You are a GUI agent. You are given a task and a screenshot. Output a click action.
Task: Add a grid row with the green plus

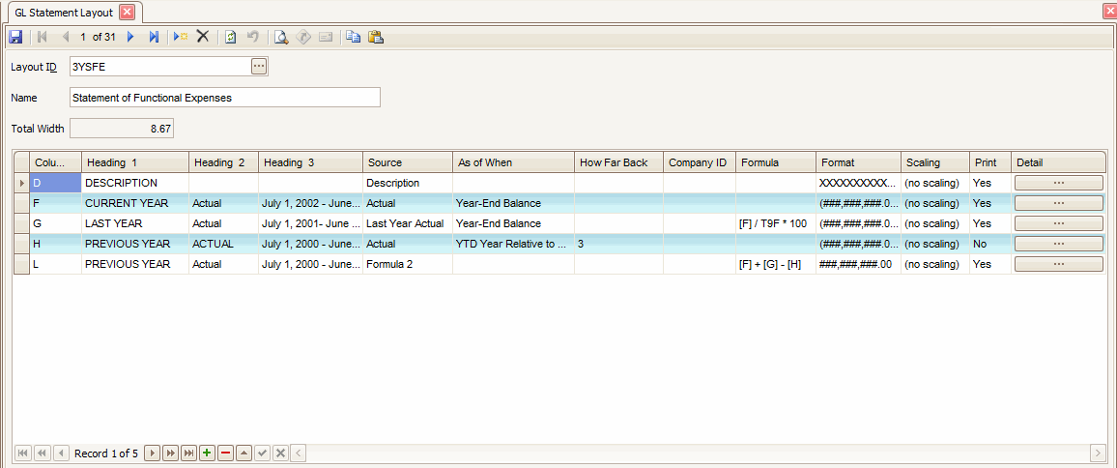click(x=207, y=453)
